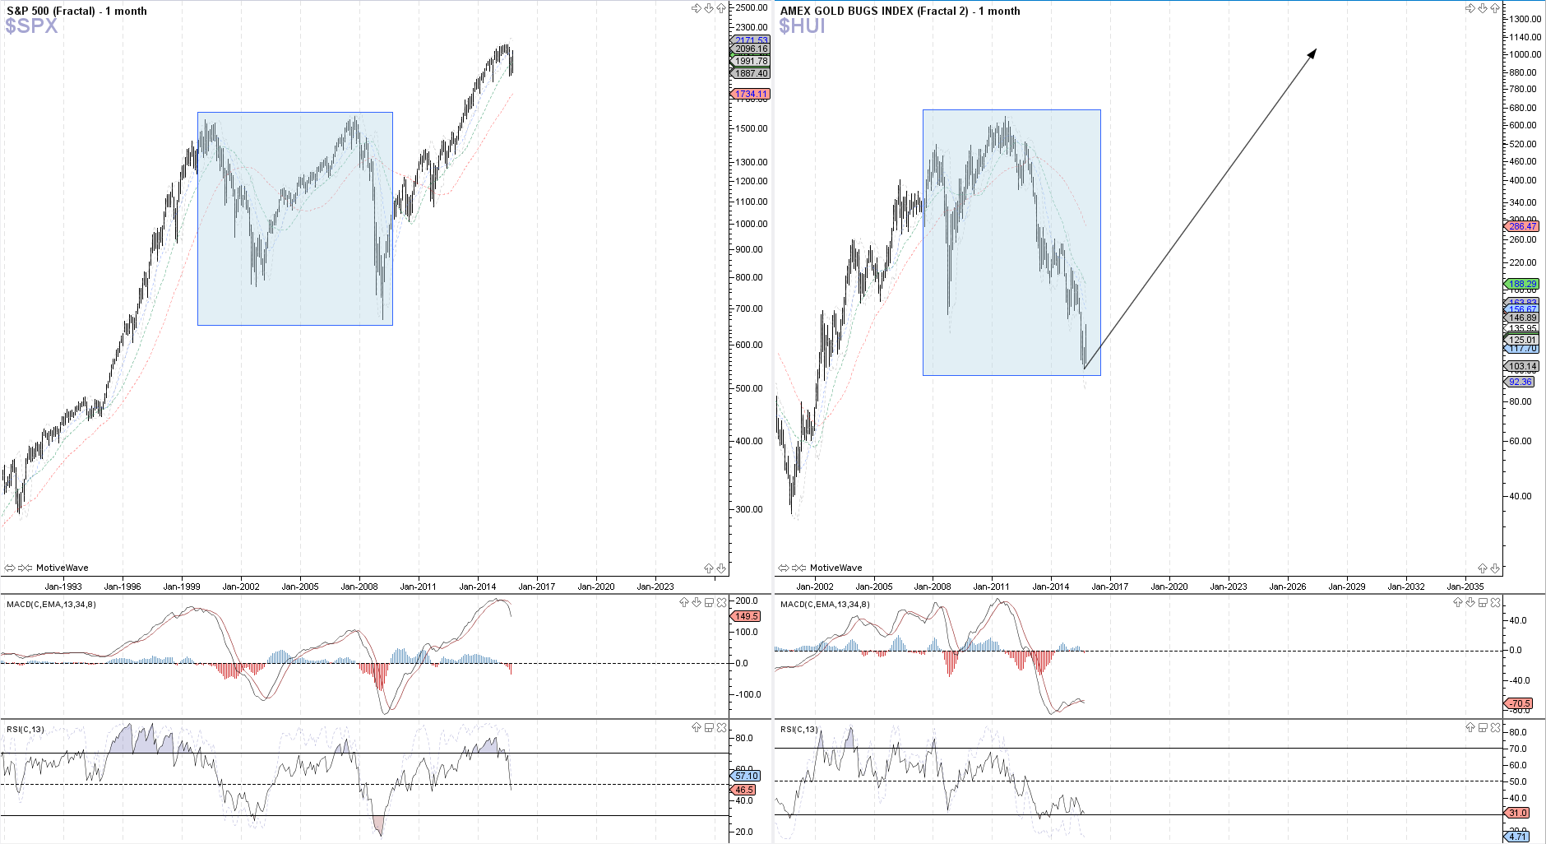Close the S&P RSI panel

(x=721, y=727)
